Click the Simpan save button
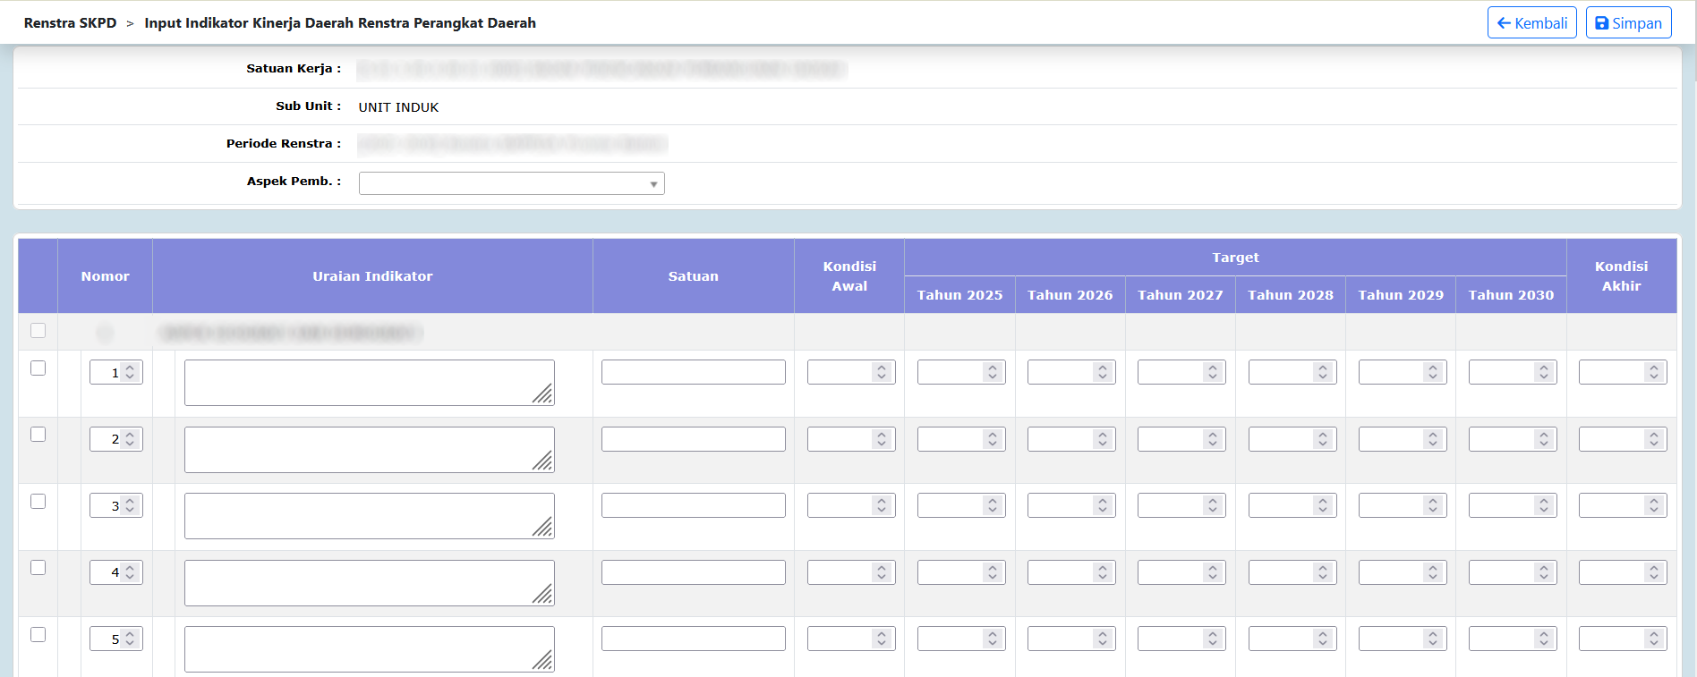The image size is (1697, 677). (x=1628, y=23)
